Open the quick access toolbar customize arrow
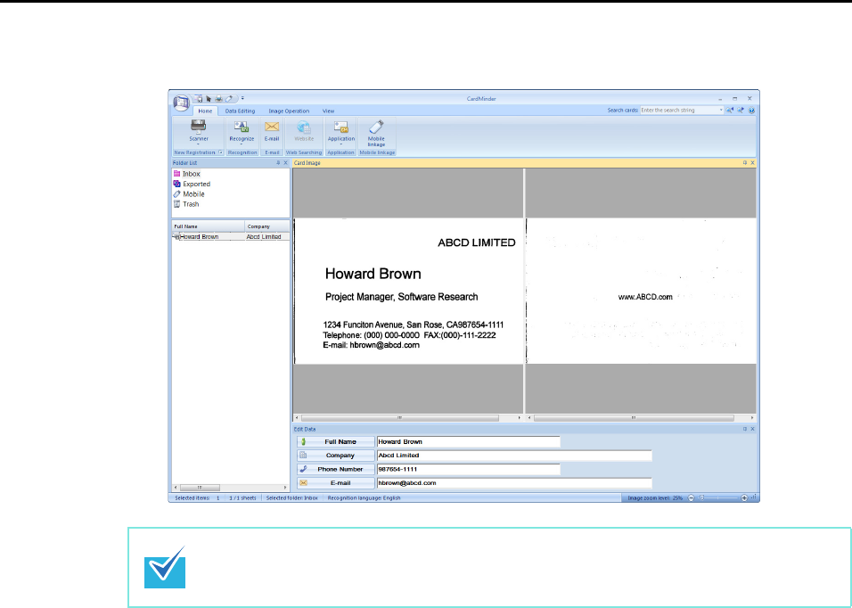The height and width of the screenshot is (608, 852). click(x=242, y=98)
